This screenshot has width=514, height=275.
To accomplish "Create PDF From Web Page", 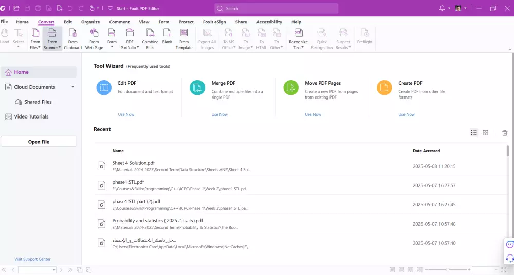I will (94, 38).
